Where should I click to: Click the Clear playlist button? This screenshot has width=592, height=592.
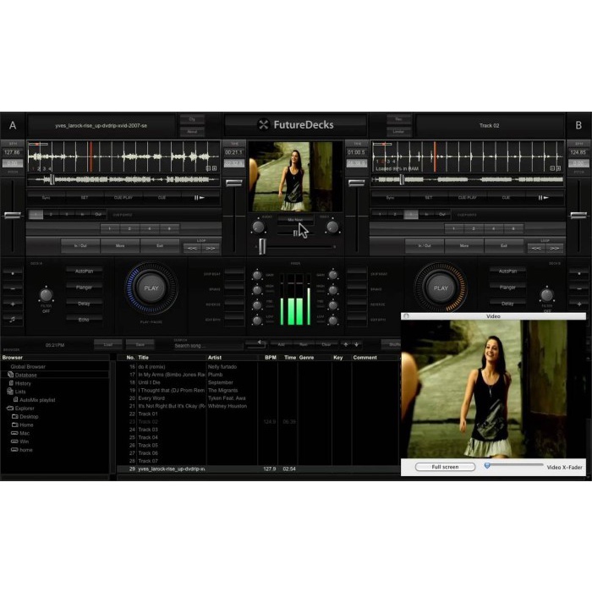click(x=326, y=344)
